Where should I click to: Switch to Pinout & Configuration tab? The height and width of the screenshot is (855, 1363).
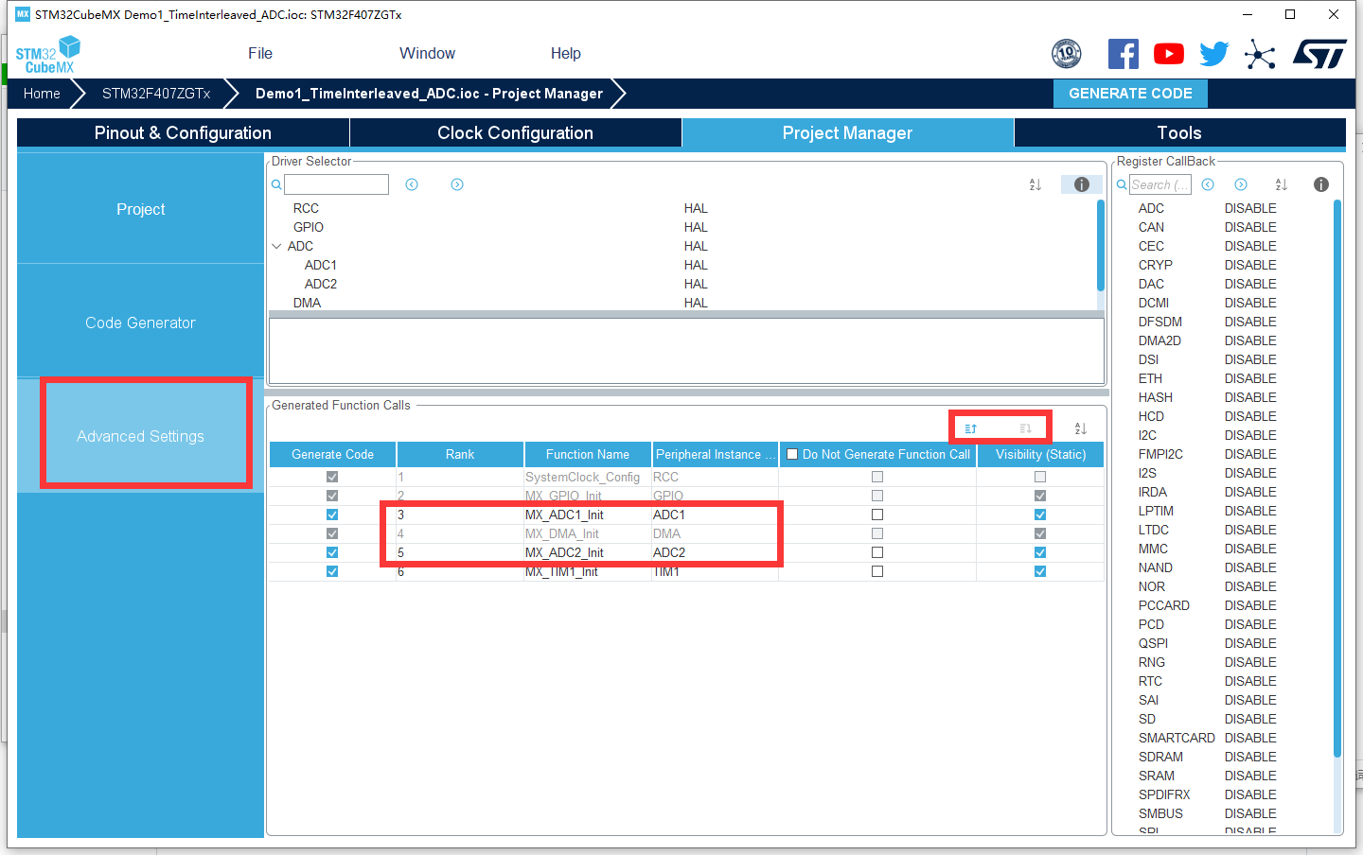point(183,132)
